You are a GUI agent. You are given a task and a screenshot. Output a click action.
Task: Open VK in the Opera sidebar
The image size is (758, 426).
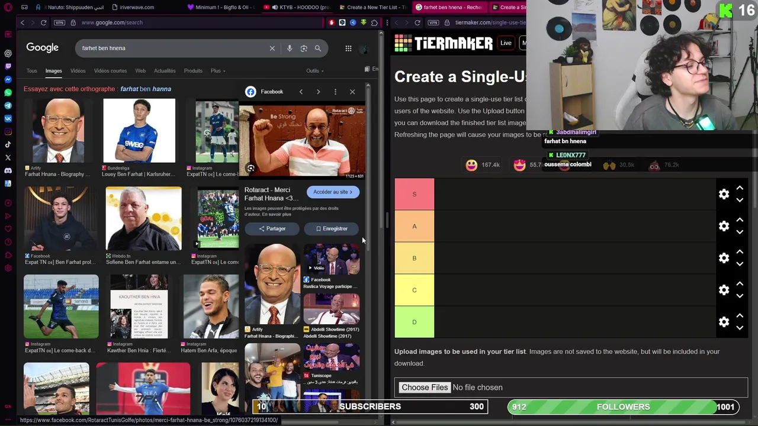click(x=8, y=118)
